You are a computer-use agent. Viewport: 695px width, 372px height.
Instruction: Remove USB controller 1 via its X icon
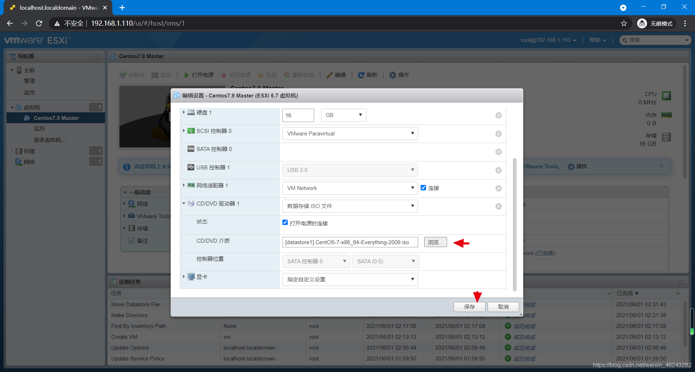[x=498, y=170]
